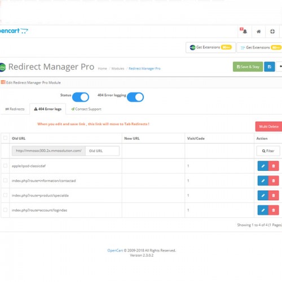The width and height of the screenshot is (282, 282).
Task: Check the apple/ipod-classicdaf row checkbox
Action: coord(5,166)
